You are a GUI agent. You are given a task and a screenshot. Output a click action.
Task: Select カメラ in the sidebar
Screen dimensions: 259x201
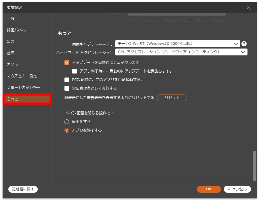pos(12,64)
